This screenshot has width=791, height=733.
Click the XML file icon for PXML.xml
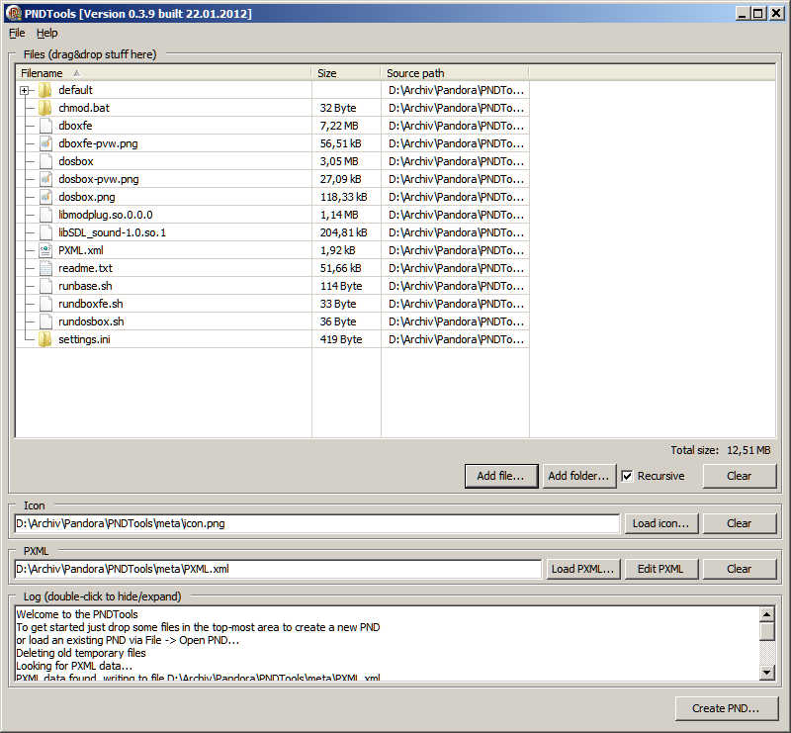click(x=45, y=250)
